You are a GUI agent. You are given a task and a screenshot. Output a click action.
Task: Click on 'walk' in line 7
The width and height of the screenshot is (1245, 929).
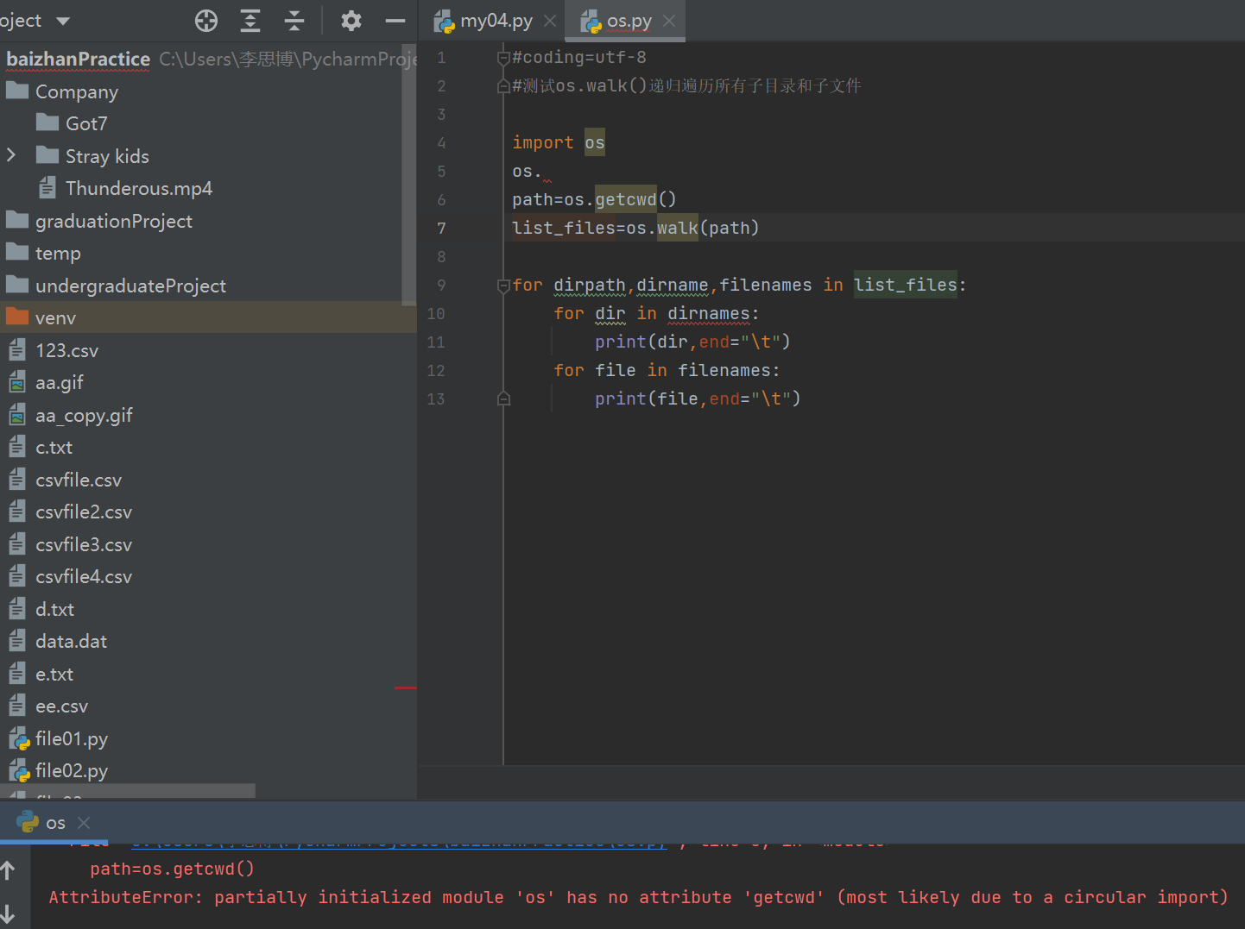[678, 228]
